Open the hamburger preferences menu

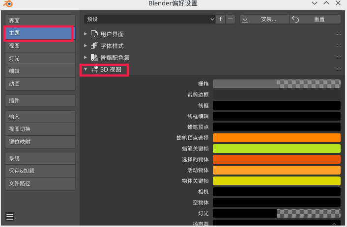10,217
